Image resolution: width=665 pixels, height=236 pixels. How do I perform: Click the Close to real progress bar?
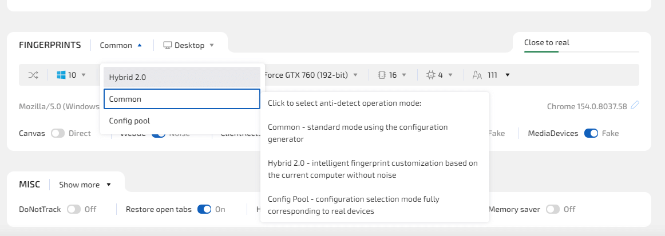581,51
